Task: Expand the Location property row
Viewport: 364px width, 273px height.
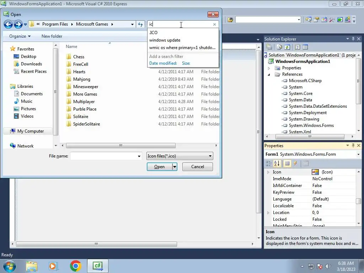Action: click(268, 213)
